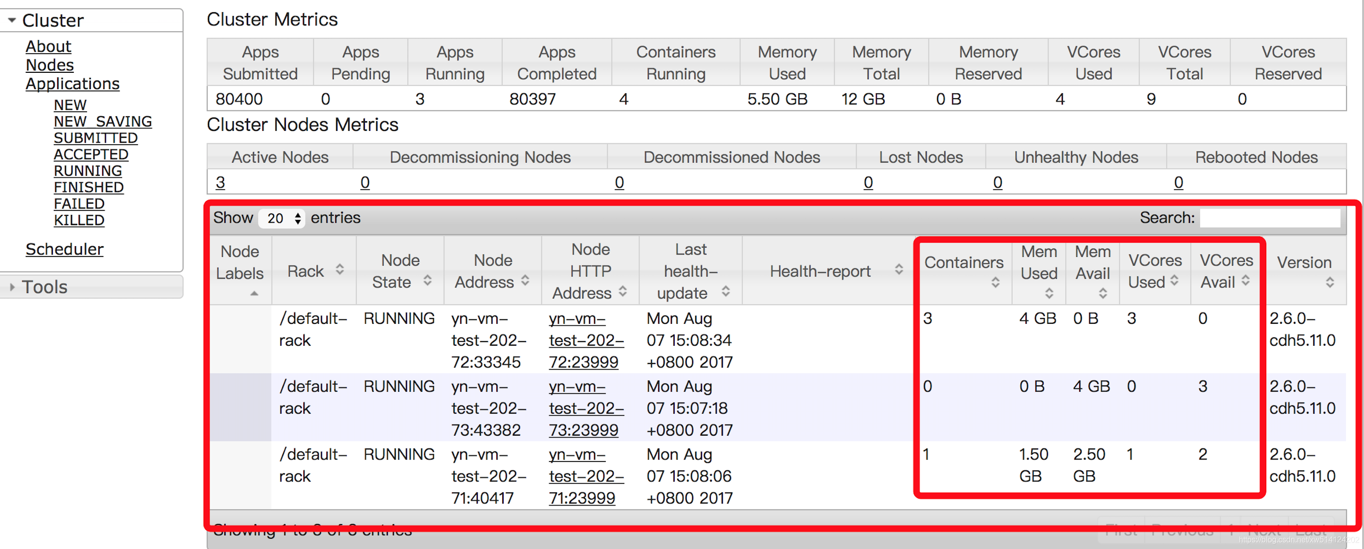The width and height of the screenshot is (1364, 549).
Task: Collapse the Cluster section triangle
Action: coord(12,20)
